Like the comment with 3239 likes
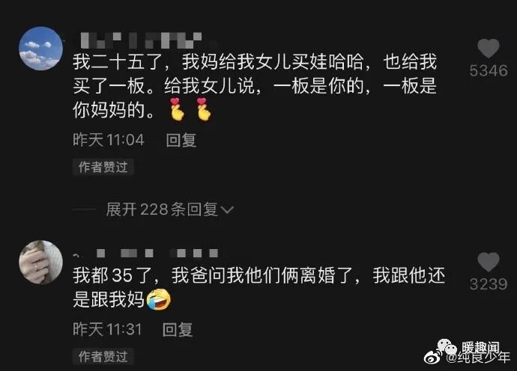 point(489,262)
